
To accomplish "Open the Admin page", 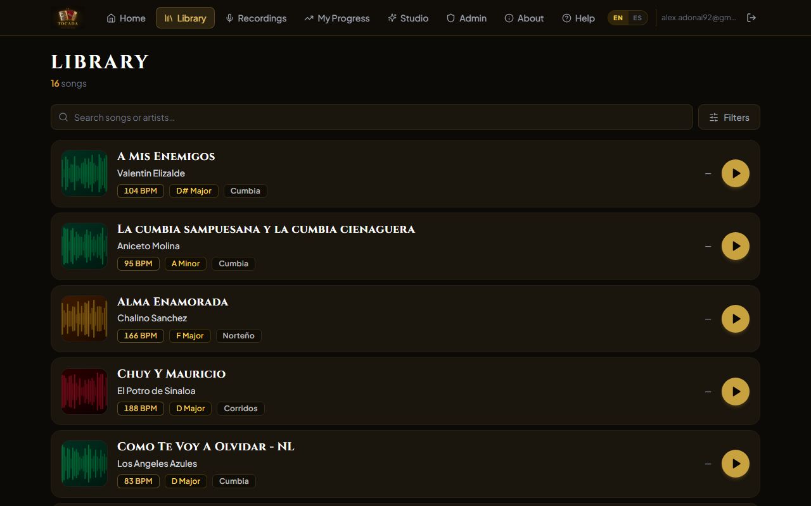I will (x=466, y=18).
